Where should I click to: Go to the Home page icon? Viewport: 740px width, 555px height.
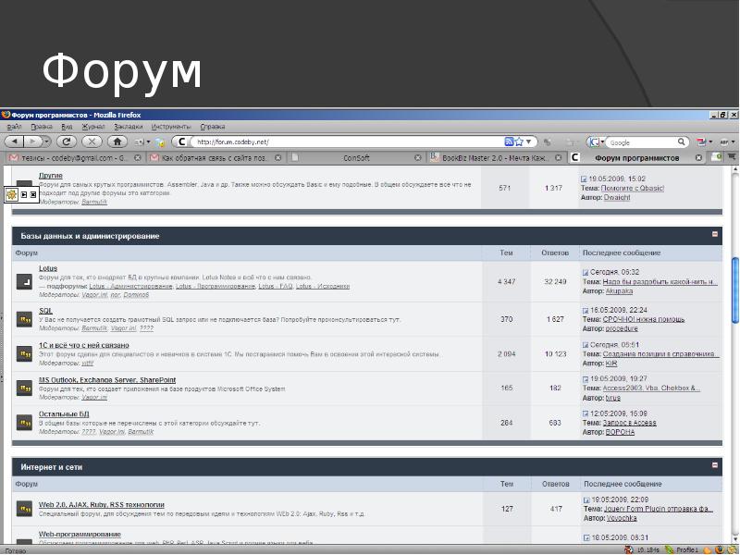tap(117, 142)
